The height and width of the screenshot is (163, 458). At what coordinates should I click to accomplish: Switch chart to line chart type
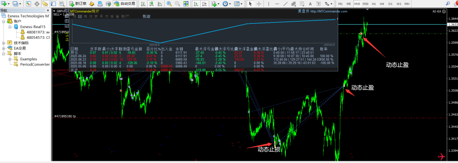coord(160,4)
